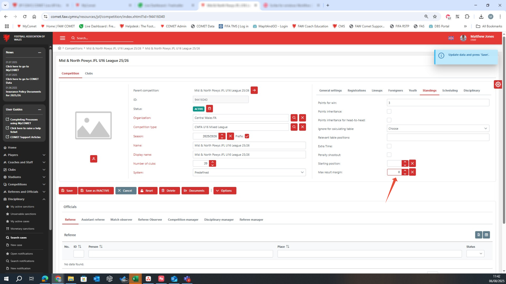This screenshot has width=506, height=284.
Task: Clear the Starting position value
Action: (413, 164)
